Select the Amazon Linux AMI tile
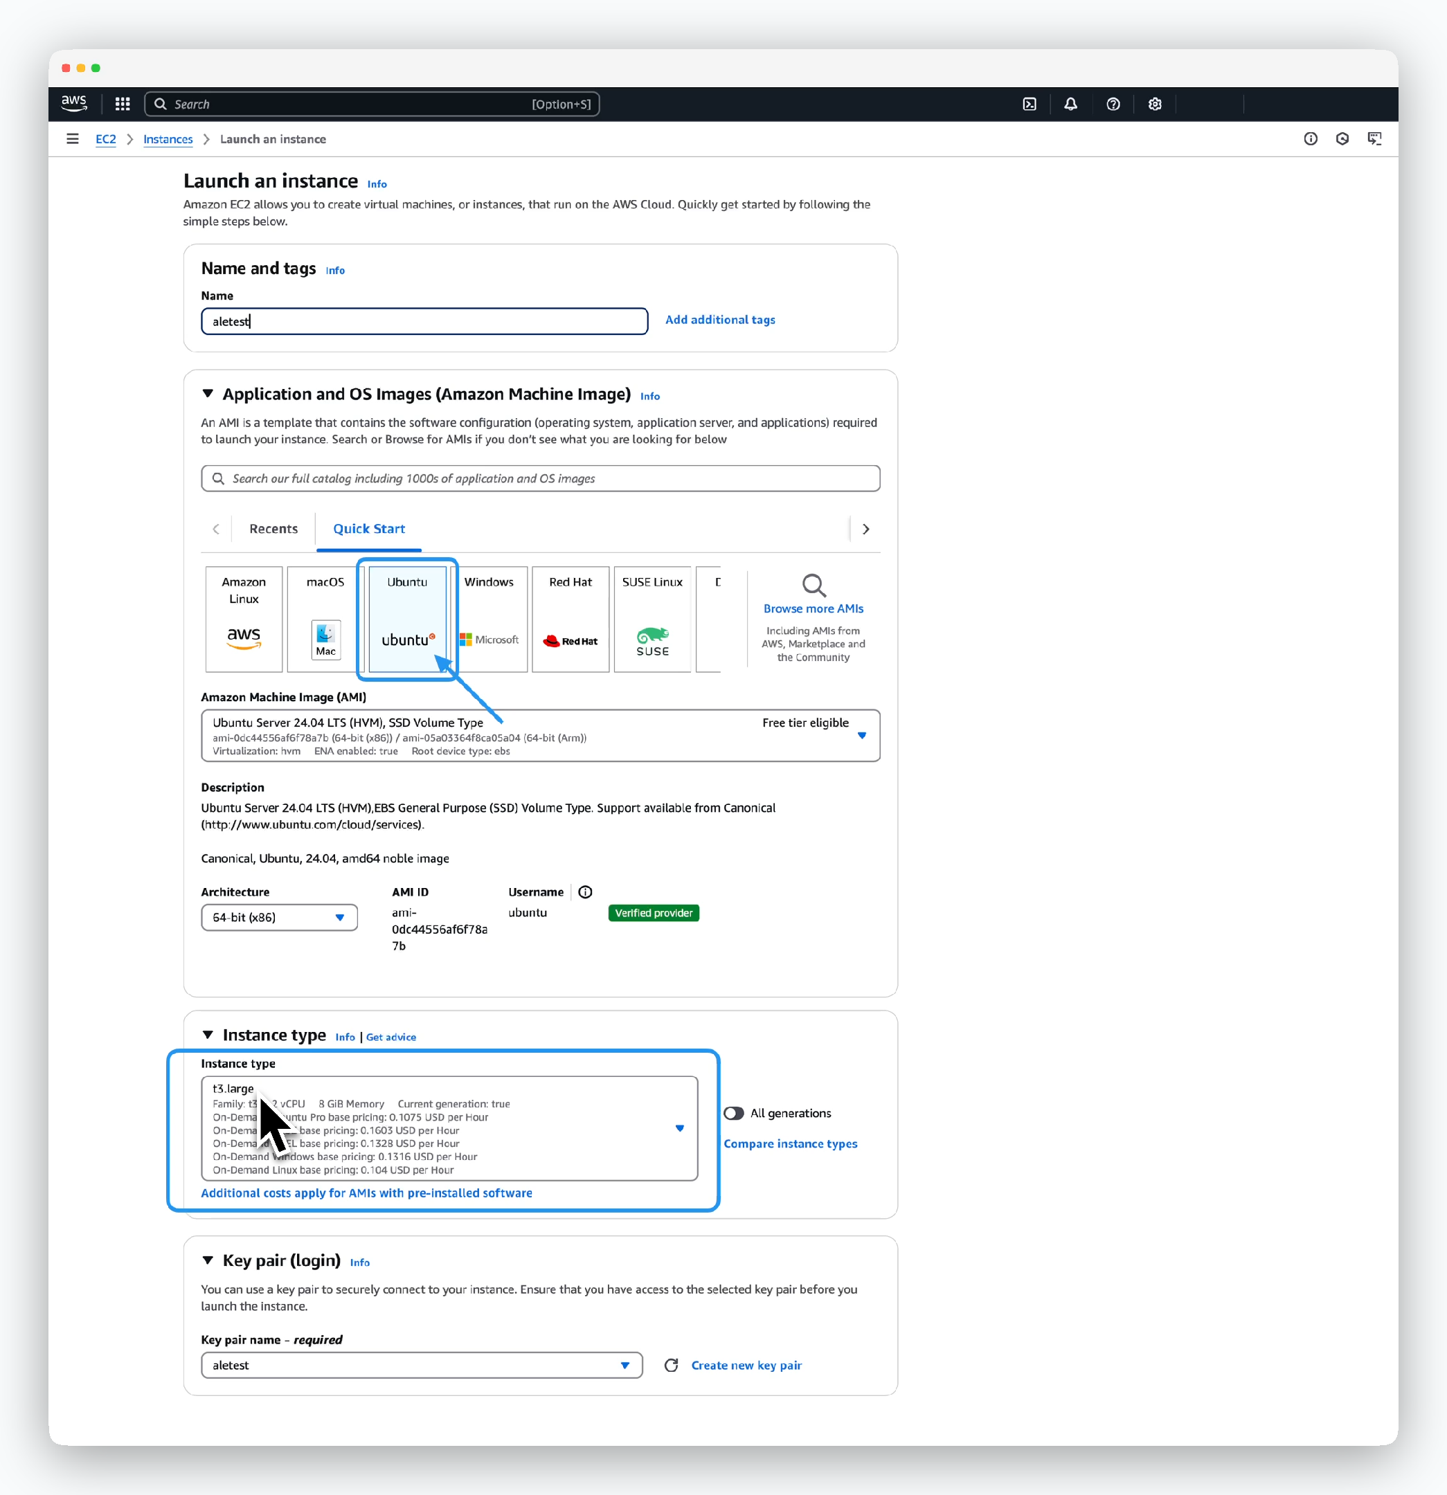1447x1495 pixels. [244, 619]
